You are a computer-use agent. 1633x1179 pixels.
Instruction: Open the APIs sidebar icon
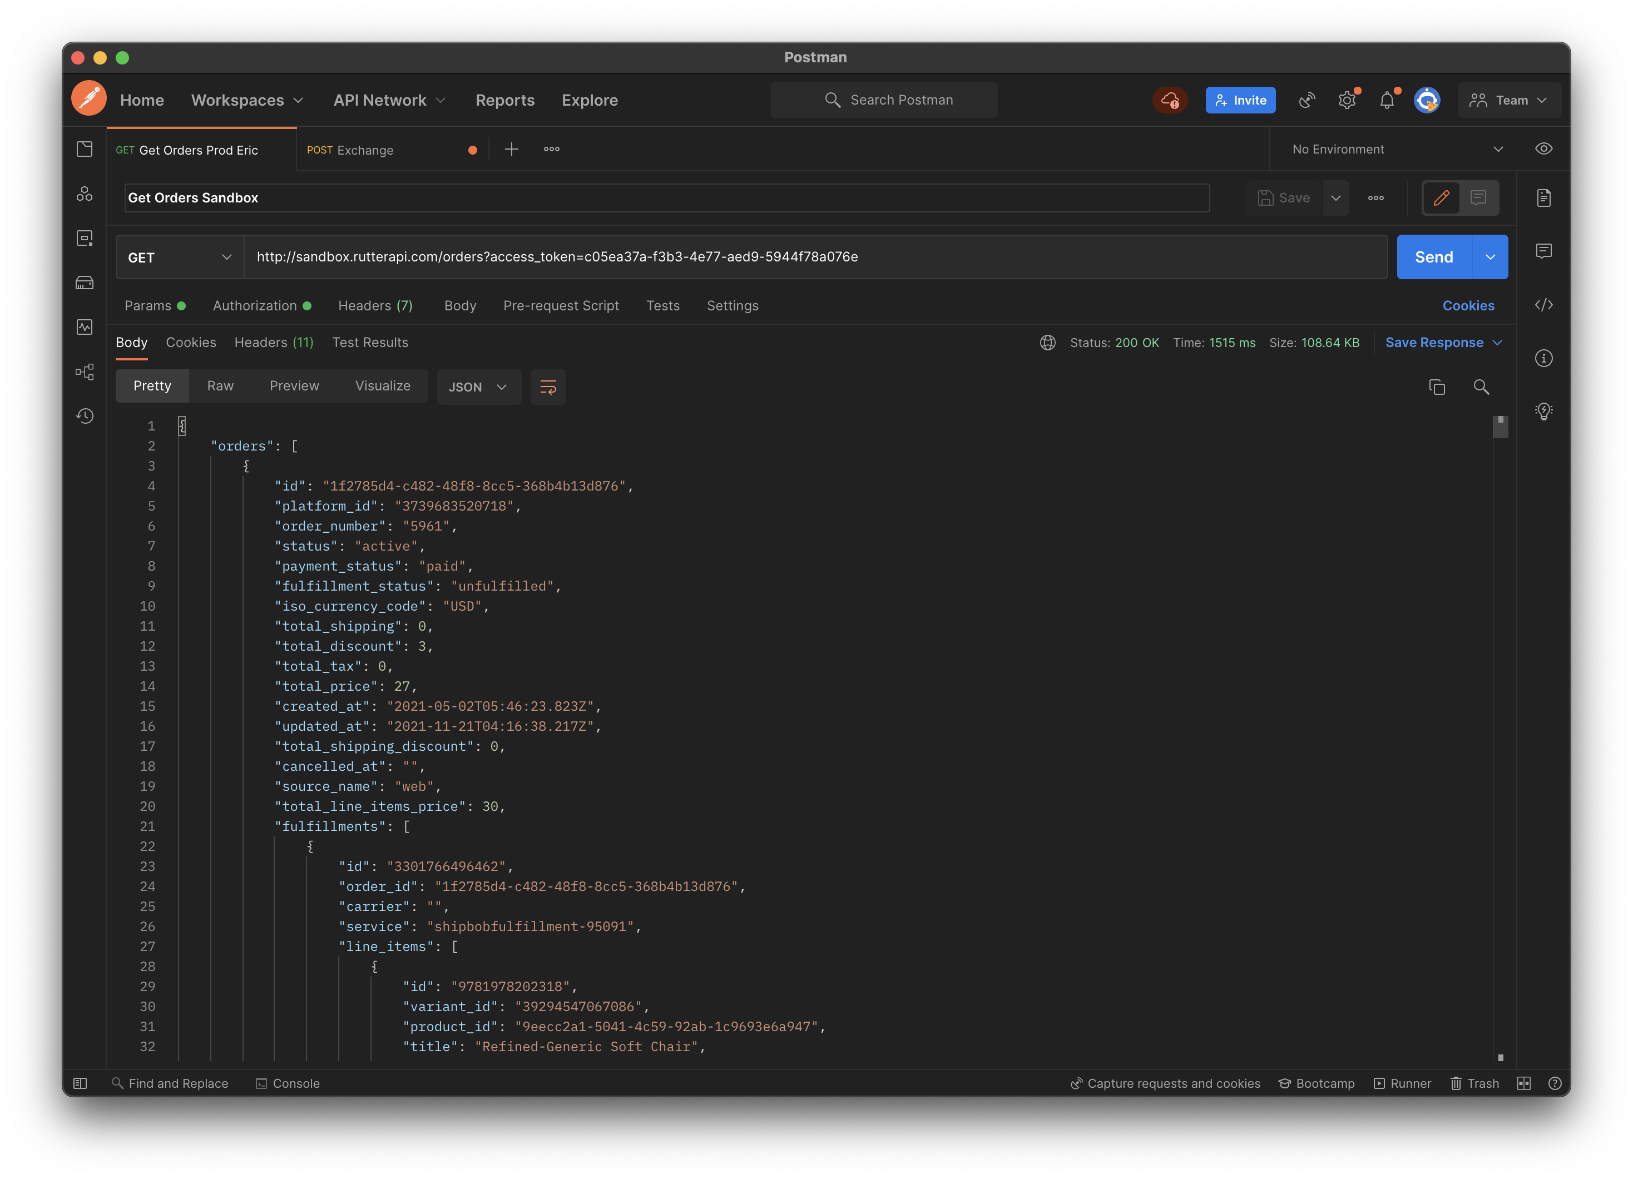pyautogui.click(x=85, y=194)
